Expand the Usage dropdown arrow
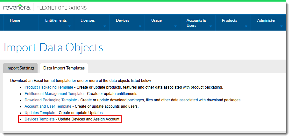The image size is (291, 138). tap(175, 27)
